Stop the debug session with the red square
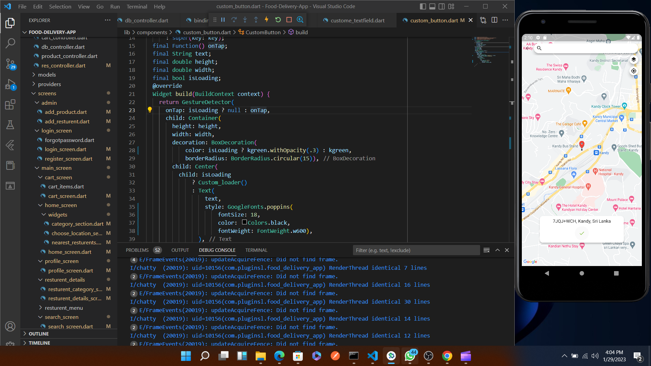 tap(289, 20)
